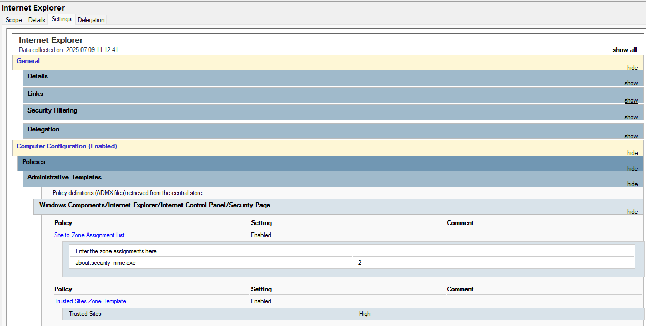Hide the Computer Configuration section
The image size is (646, 326).
click(x=632, y=153)
